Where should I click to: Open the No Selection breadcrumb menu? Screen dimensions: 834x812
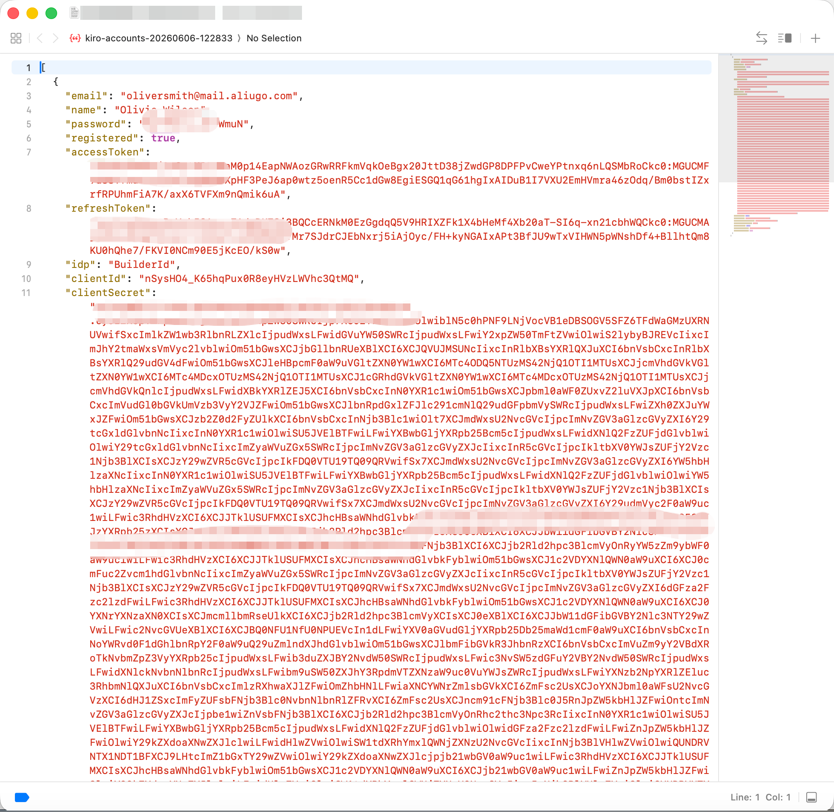274,38
